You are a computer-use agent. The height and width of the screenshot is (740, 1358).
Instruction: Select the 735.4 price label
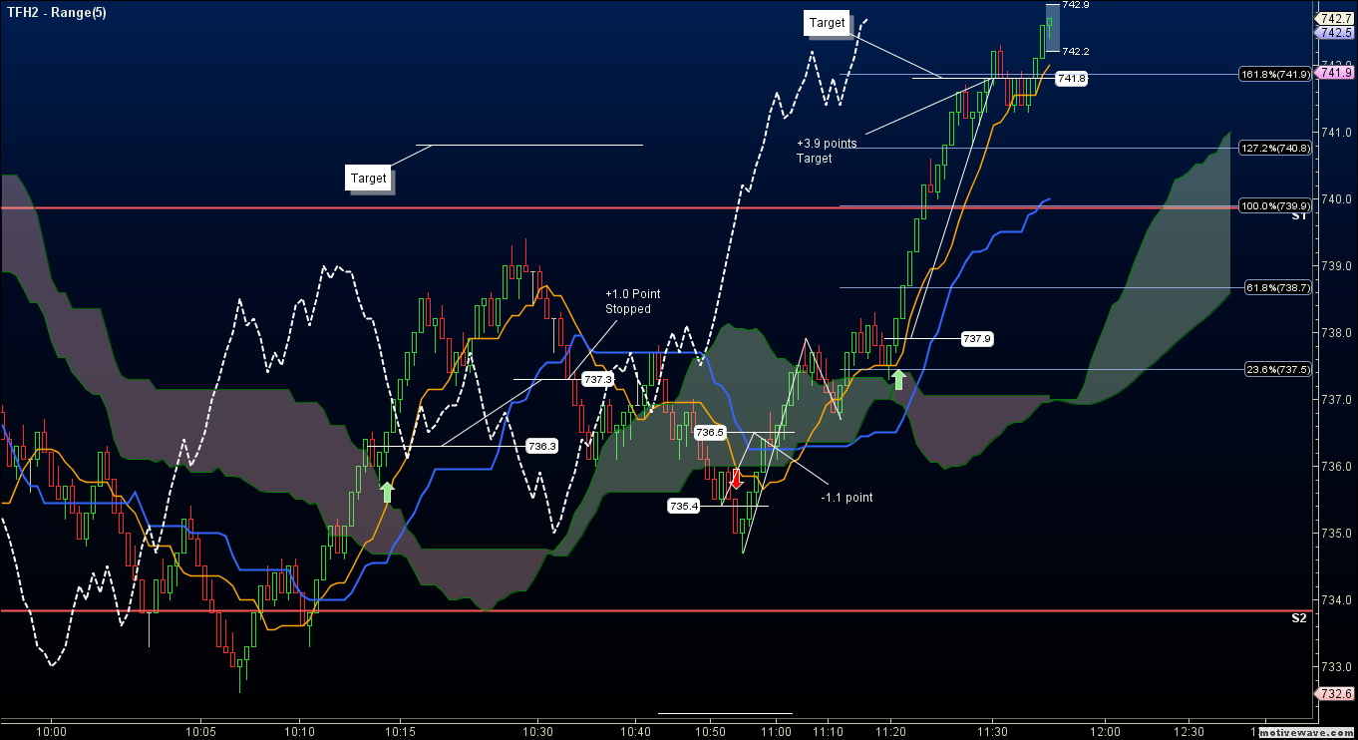click(684, 507)
